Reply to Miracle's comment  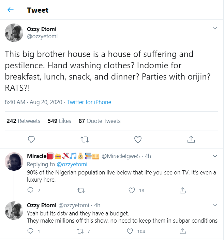coord(30,190)
